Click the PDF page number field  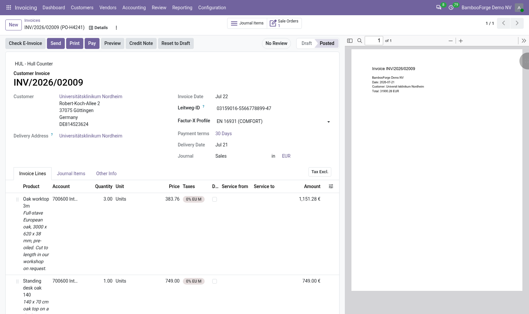click(374, 41)
